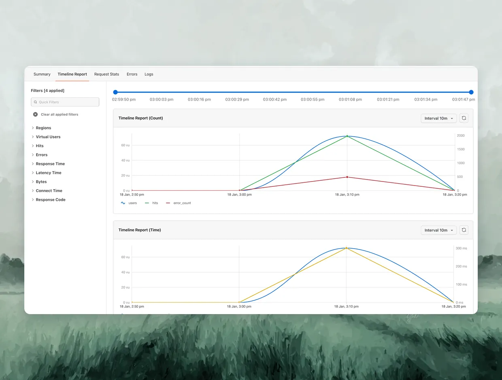Viewport: 502px width, 380px height.
Task: Expand the Regions filter
Action: (41, 128)
